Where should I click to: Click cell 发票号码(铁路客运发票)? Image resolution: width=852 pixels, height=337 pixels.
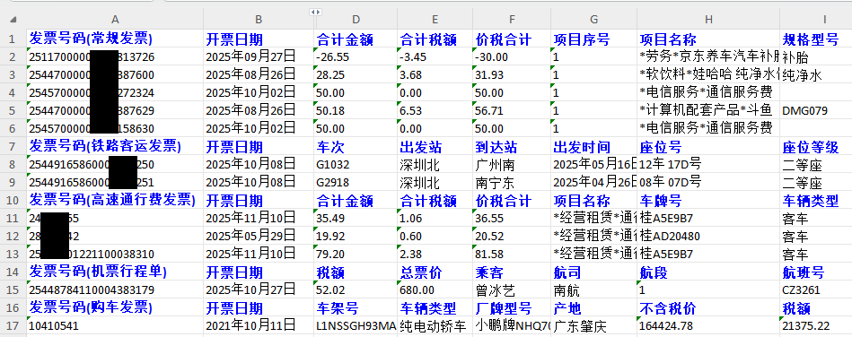coord(115,146)
